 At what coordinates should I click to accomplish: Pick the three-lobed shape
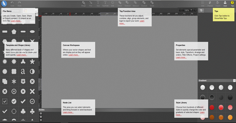point(23,62)
